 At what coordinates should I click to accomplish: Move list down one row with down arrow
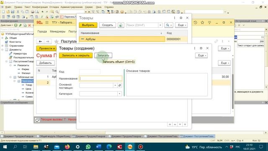pyautogui.click(x=180, y=125)
